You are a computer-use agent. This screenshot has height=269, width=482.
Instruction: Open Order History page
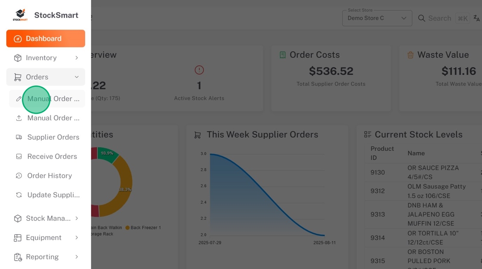(x=47, y=176)
